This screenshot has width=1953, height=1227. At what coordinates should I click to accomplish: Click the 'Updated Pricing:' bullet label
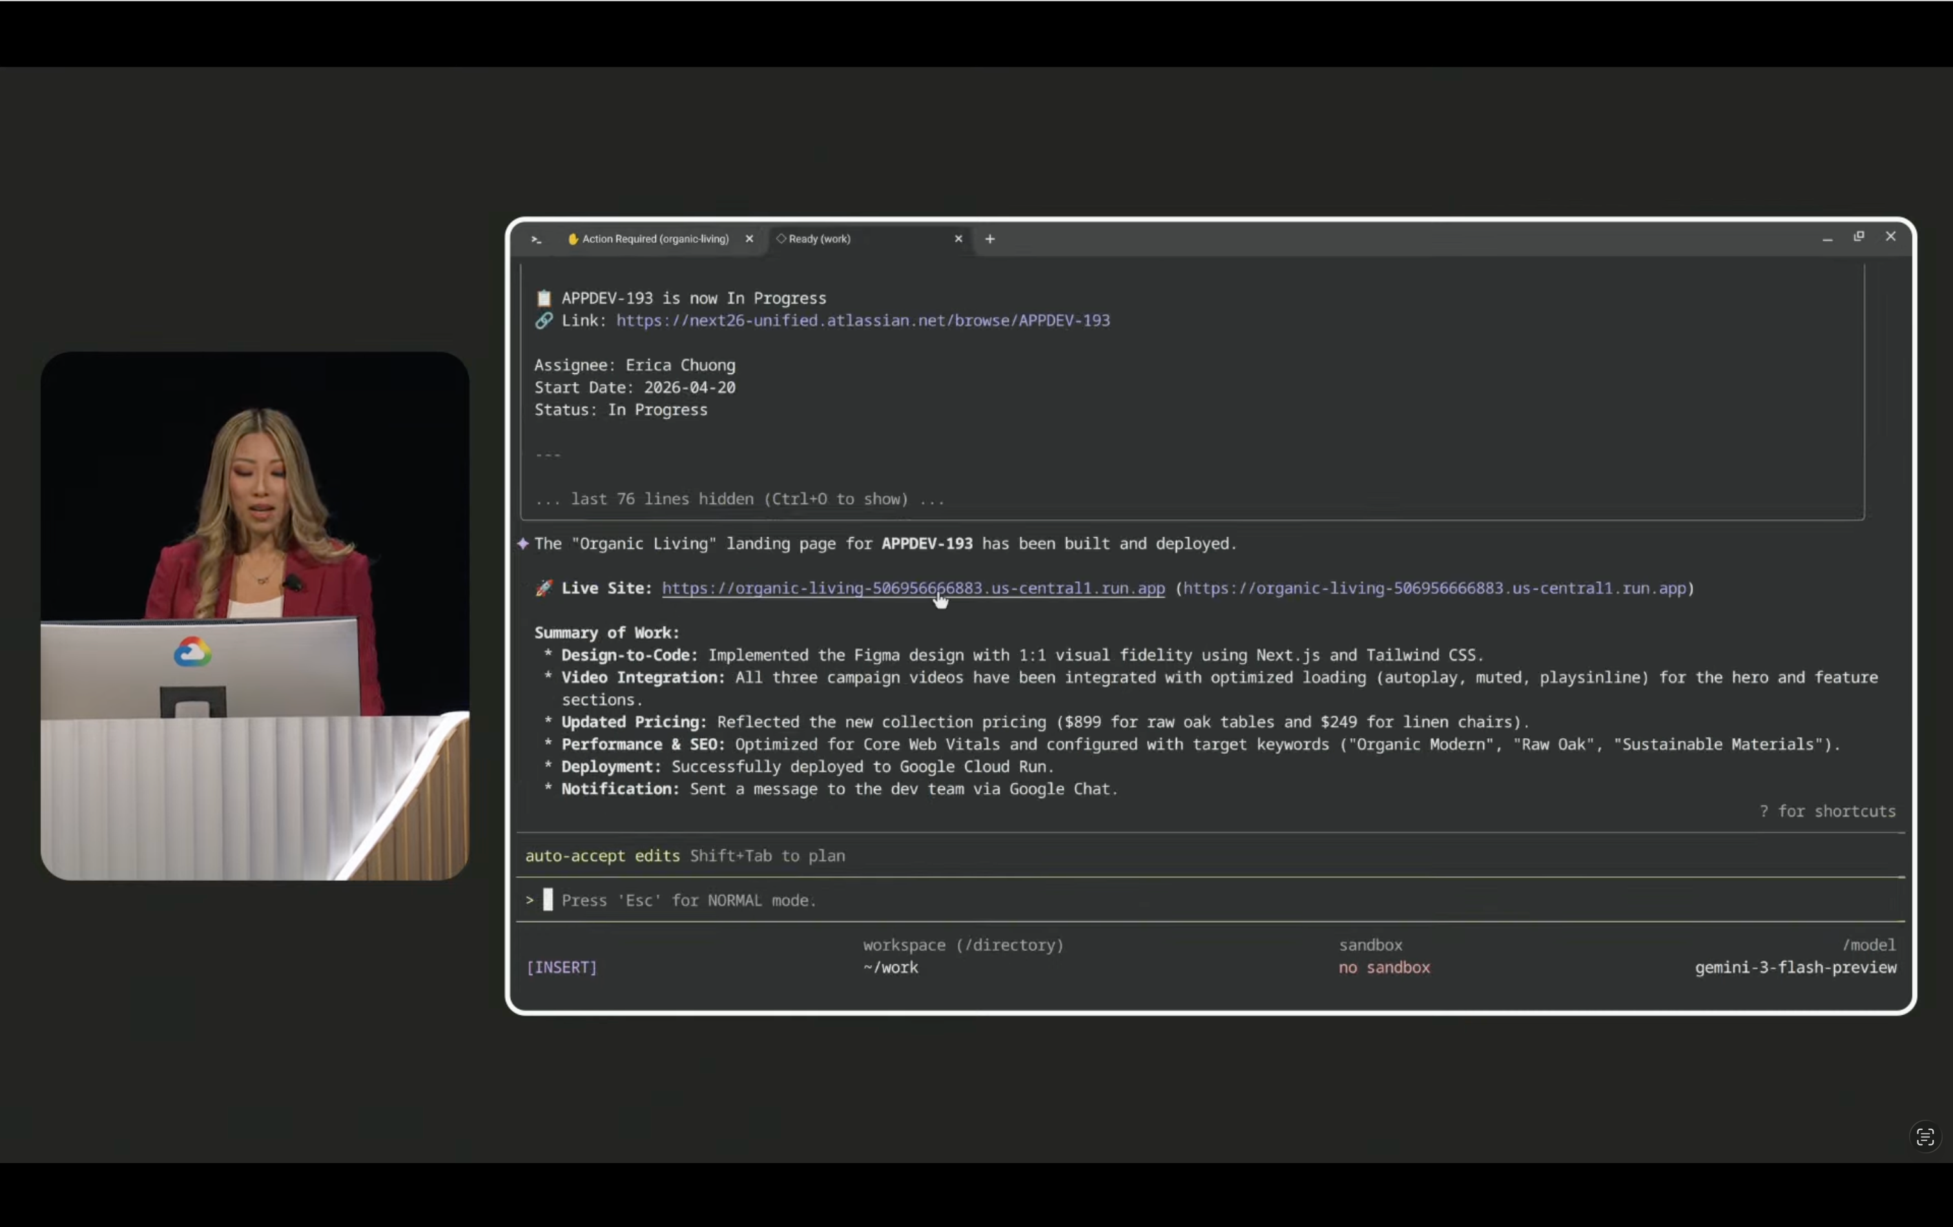pyautogui.click(x=634, y=723)
